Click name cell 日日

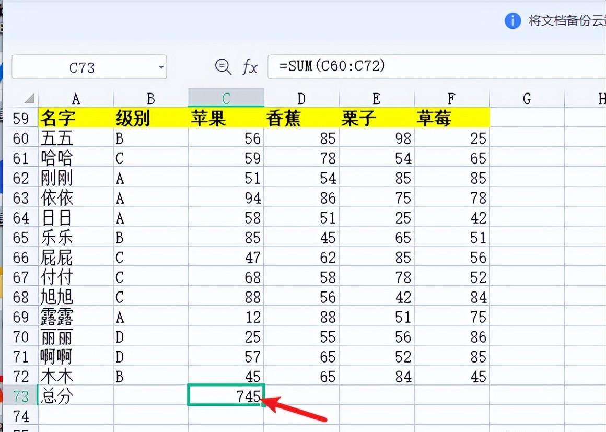76,217
